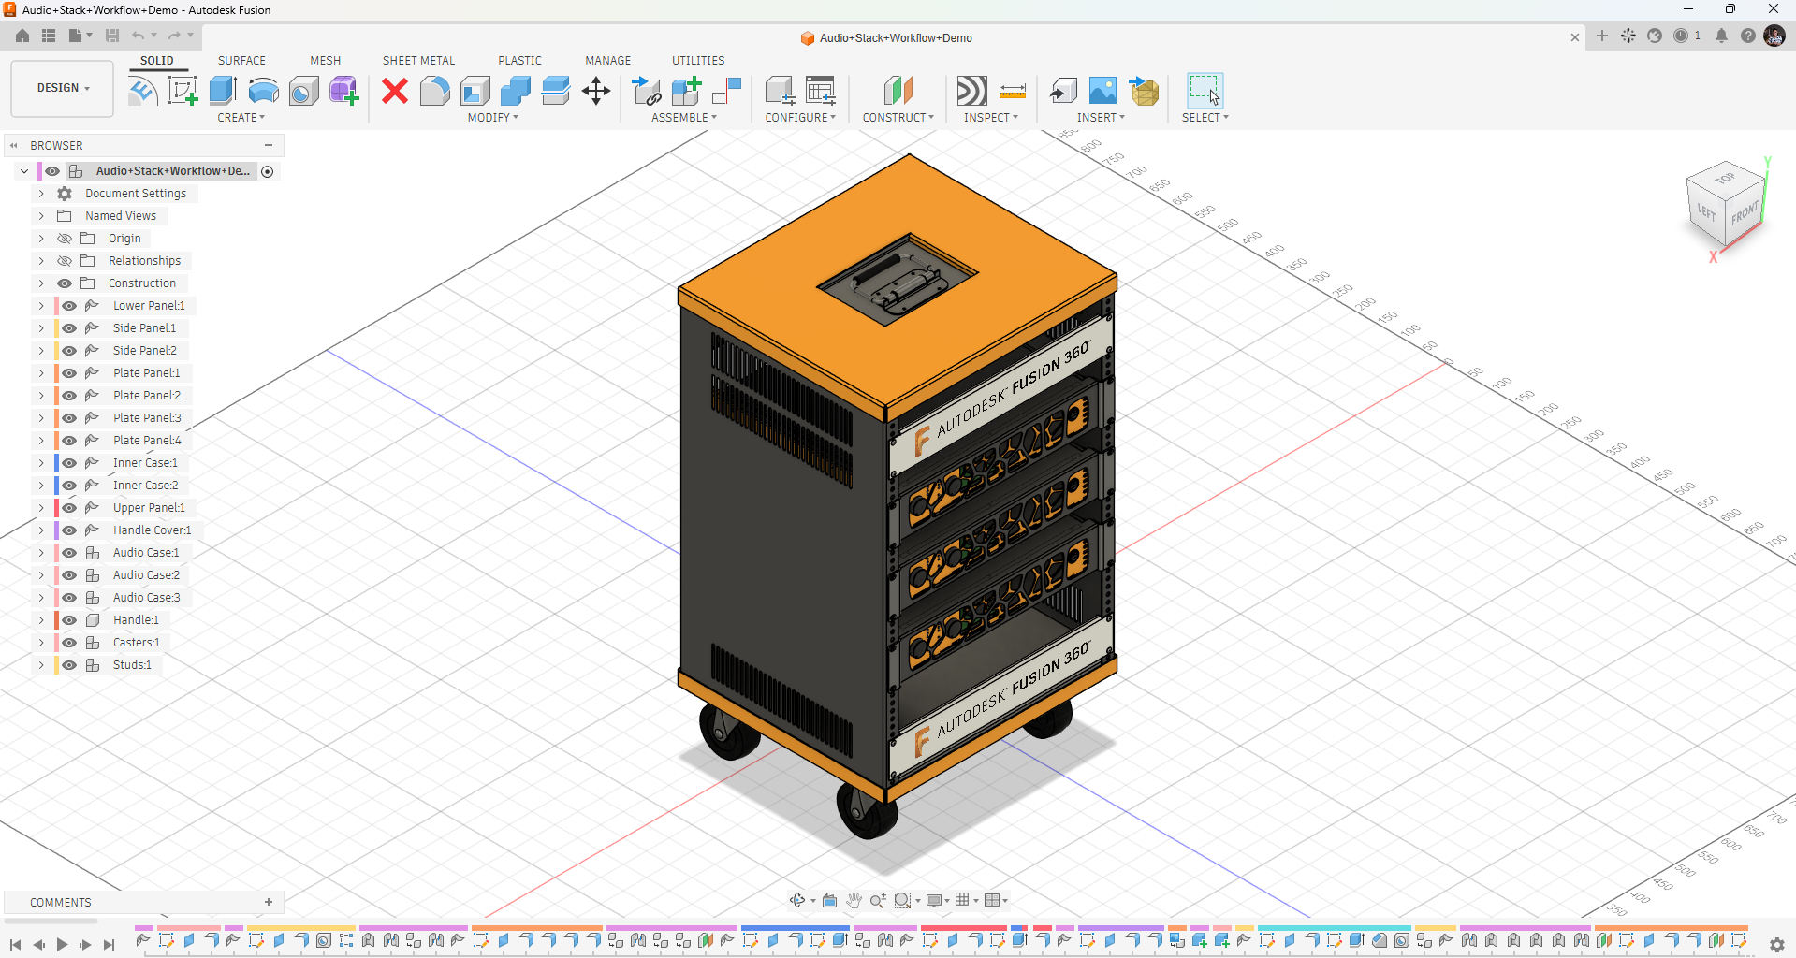The width and height of the screenshot is (1796, 958).
Task: Toggle visibility of Handle Cover:1
Action: (69, 530)
